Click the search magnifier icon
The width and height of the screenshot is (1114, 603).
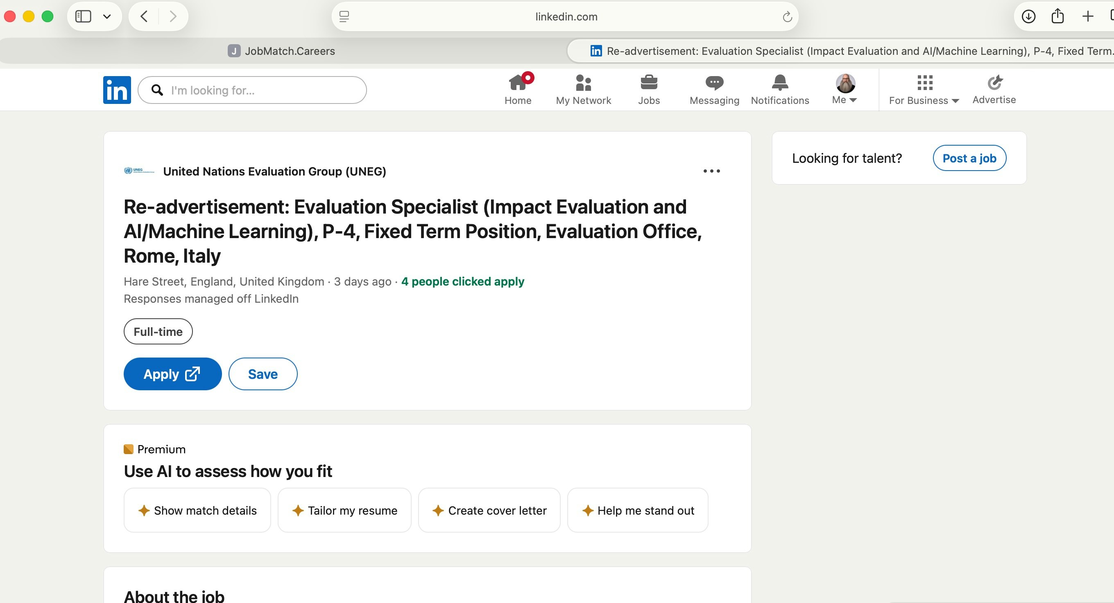[157, 90]
